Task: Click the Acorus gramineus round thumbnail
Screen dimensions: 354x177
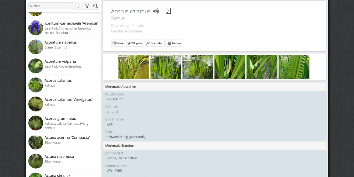Action: click(x=36, y=123)
